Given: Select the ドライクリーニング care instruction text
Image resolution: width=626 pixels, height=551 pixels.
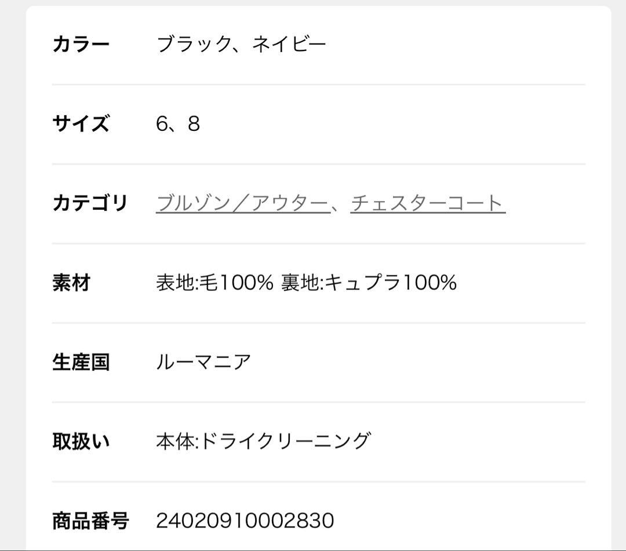Looking at the screenshot, I should 287,440.
